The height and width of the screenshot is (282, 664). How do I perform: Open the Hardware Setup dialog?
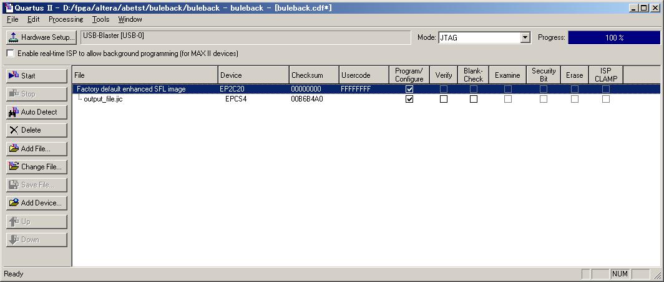(x=41, y=37)
